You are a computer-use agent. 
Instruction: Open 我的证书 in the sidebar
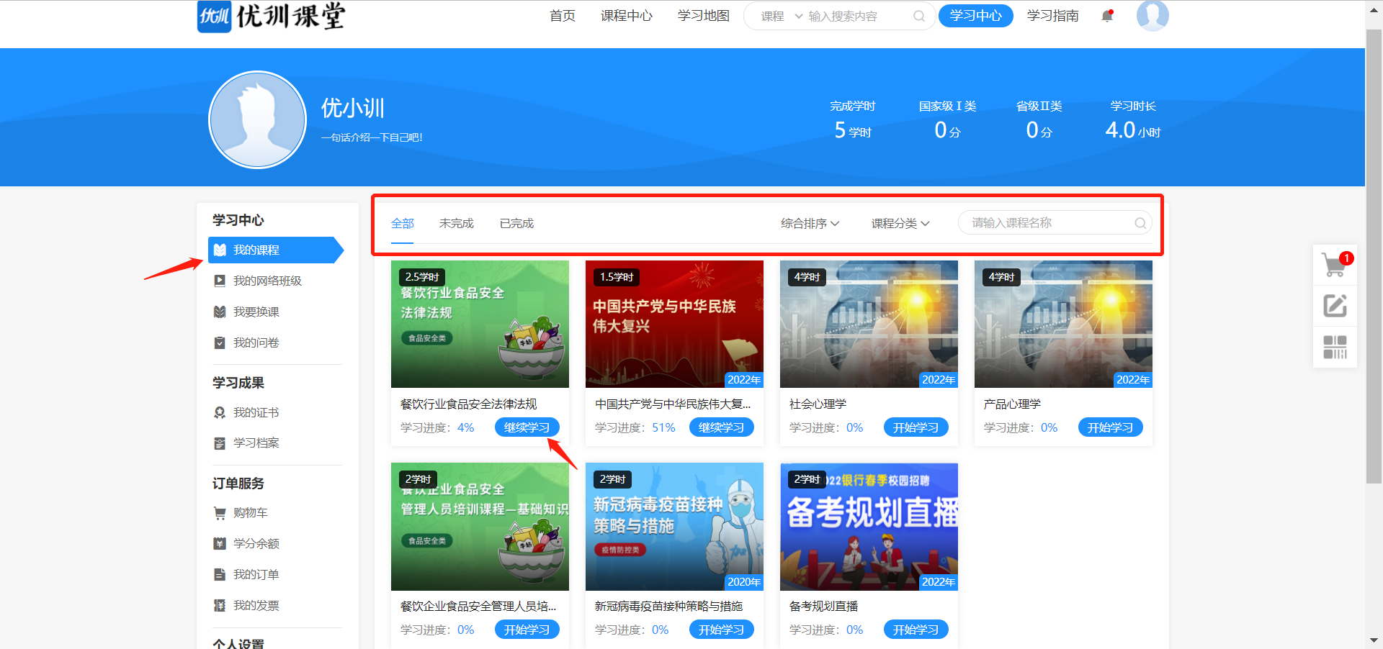[x=256, y=412]
